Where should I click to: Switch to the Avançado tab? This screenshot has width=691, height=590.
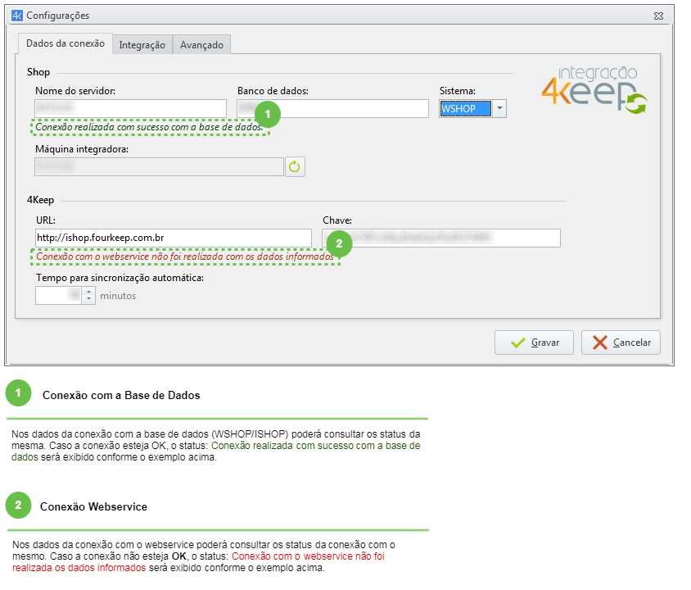point(201,44)
